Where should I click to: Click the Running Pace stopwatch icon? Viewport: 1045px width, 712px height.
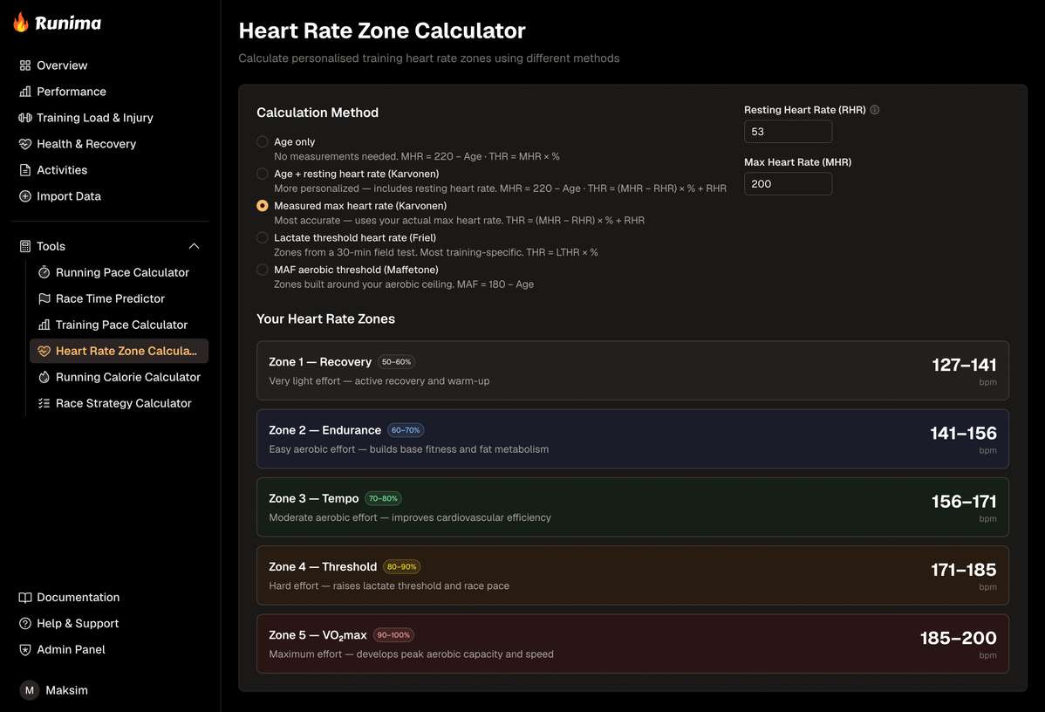pos(44,272)
